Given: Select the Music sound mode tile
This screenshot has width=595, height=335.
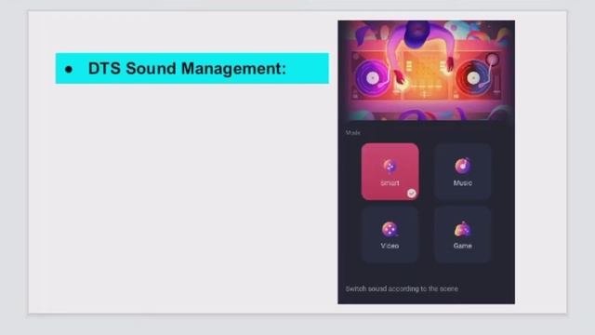Looking at the screenshot, I should [463, 171].
